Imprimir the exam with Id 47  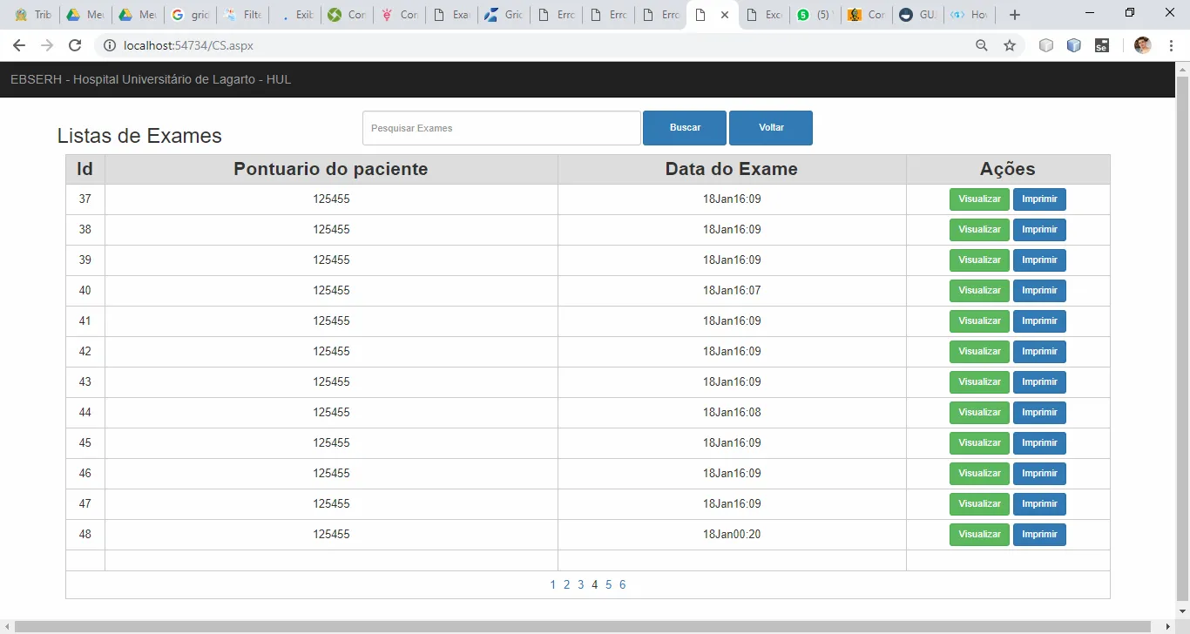coord(1039,504)
